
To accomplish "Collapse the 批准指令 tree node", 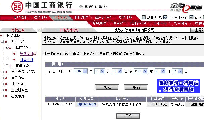I will pyautogui.click(x=7, y=48).
